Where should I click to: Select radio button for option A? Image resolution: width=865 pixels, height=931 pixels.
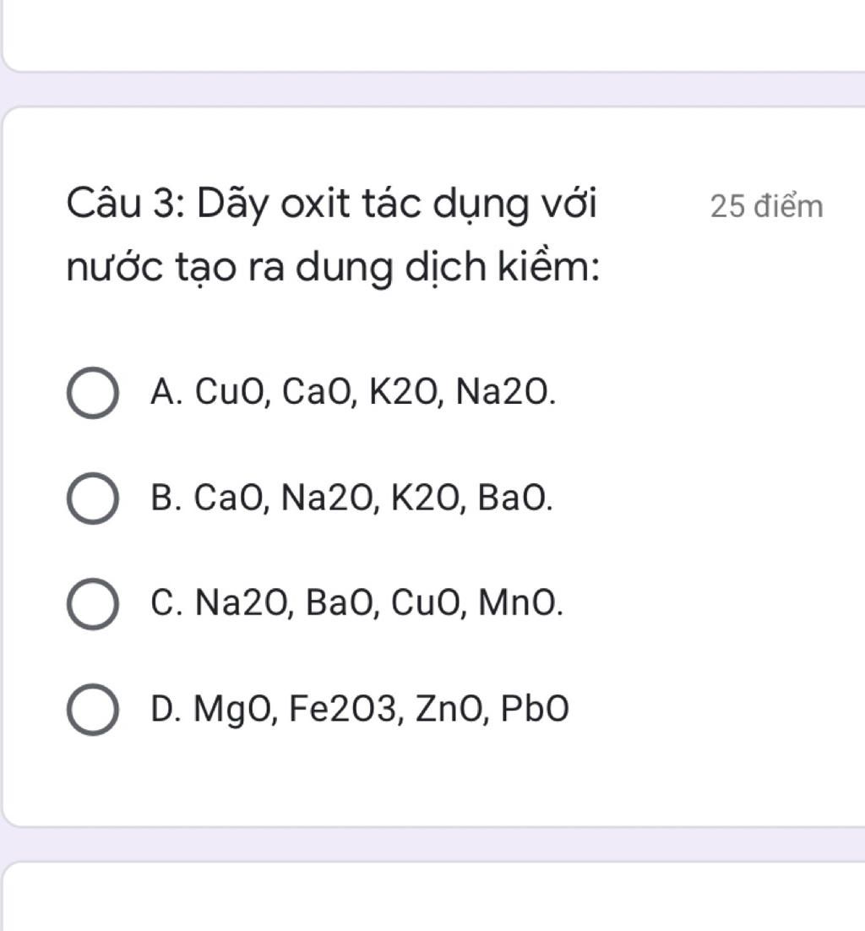[93, 393]
